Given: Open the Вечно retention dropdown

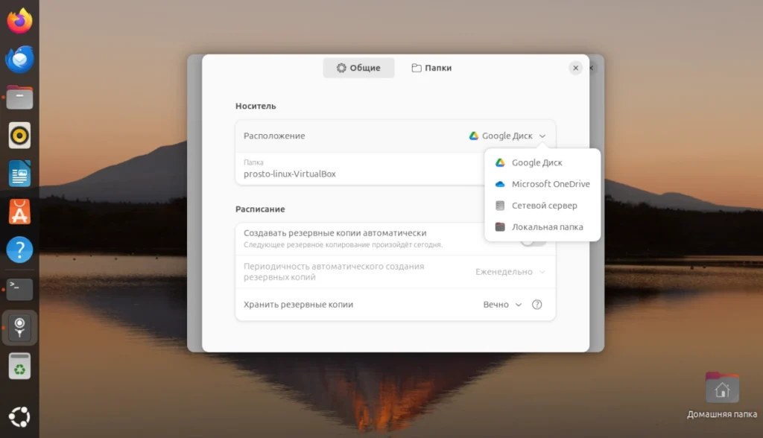Looking at the screenshot, I should [x=502, y=305].
